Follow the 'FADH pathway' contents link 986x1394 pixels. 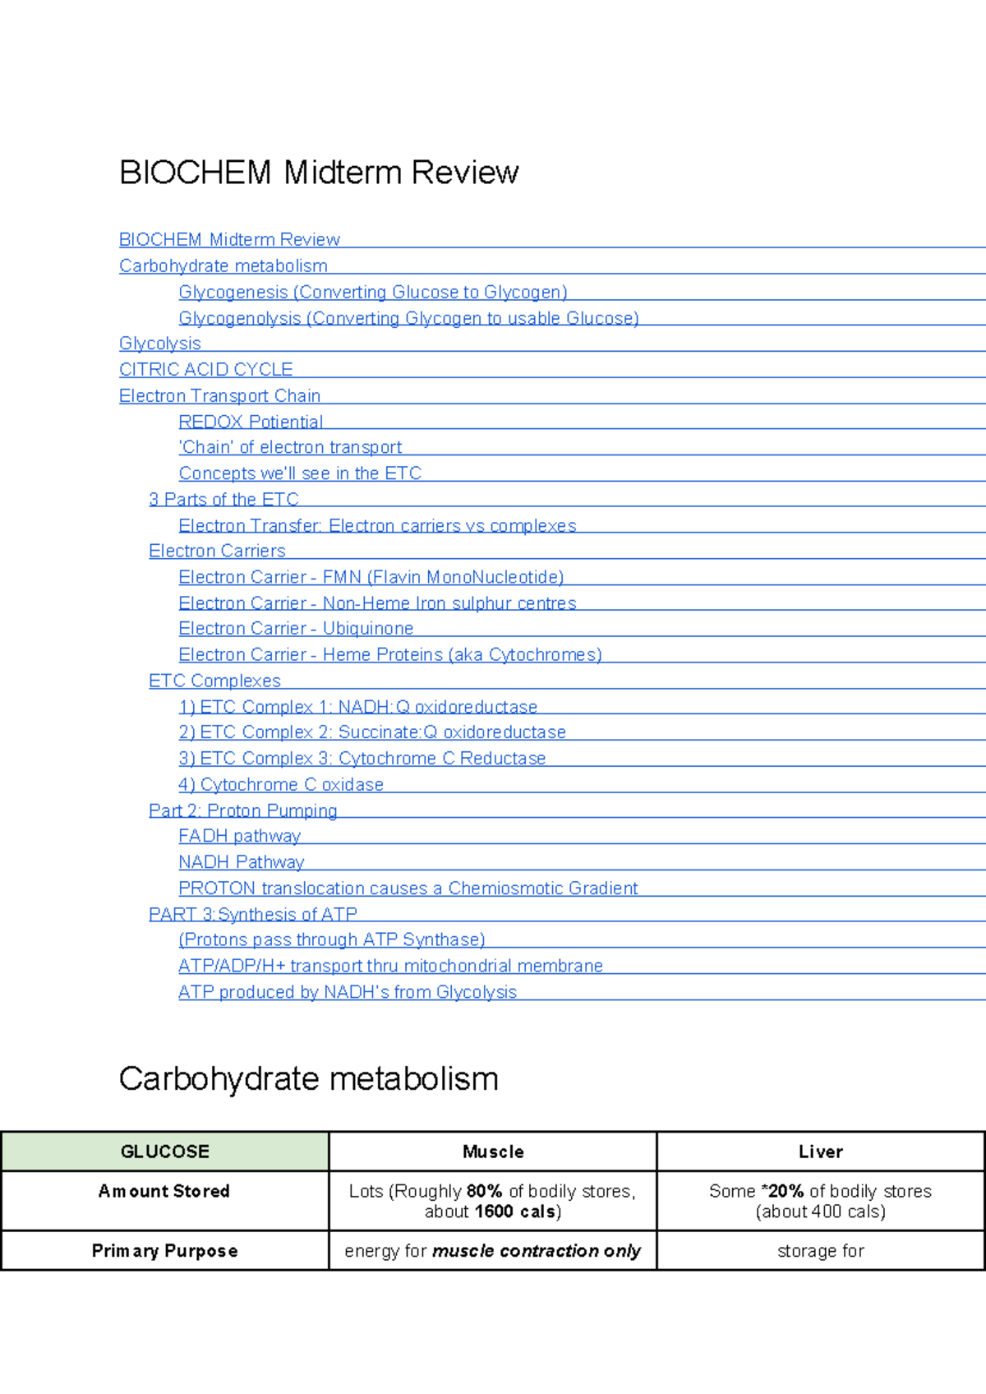coord(239,836)
